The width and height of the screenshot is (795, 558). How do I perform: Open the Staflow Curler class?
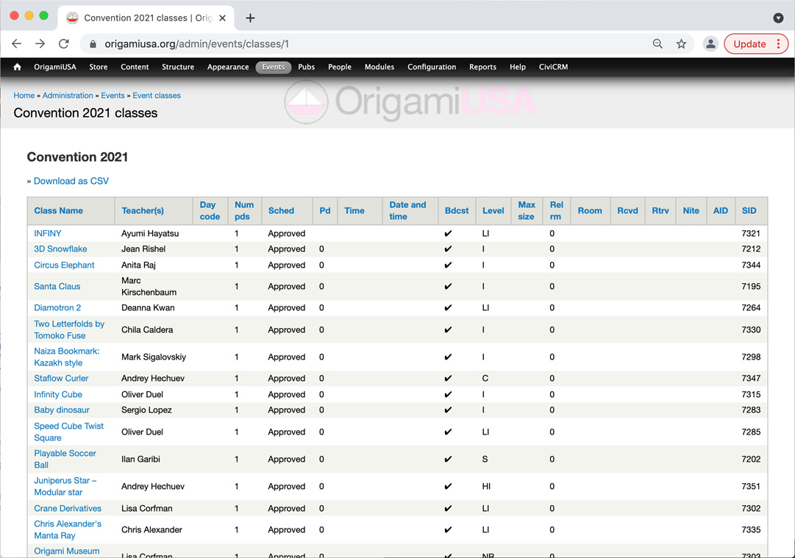61,378
